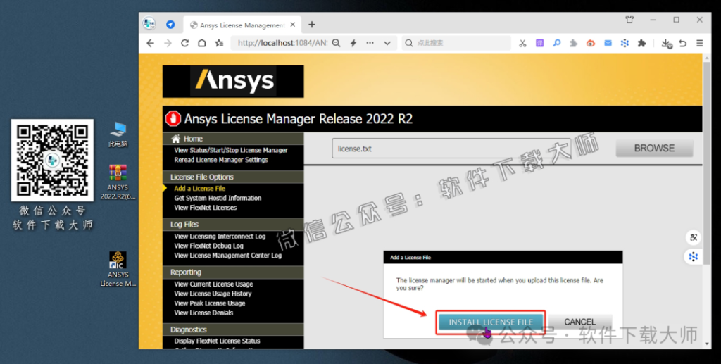Click INSTALL LICENSE FILE button
The width and height of the screenshot is (721, 364).
491,322
